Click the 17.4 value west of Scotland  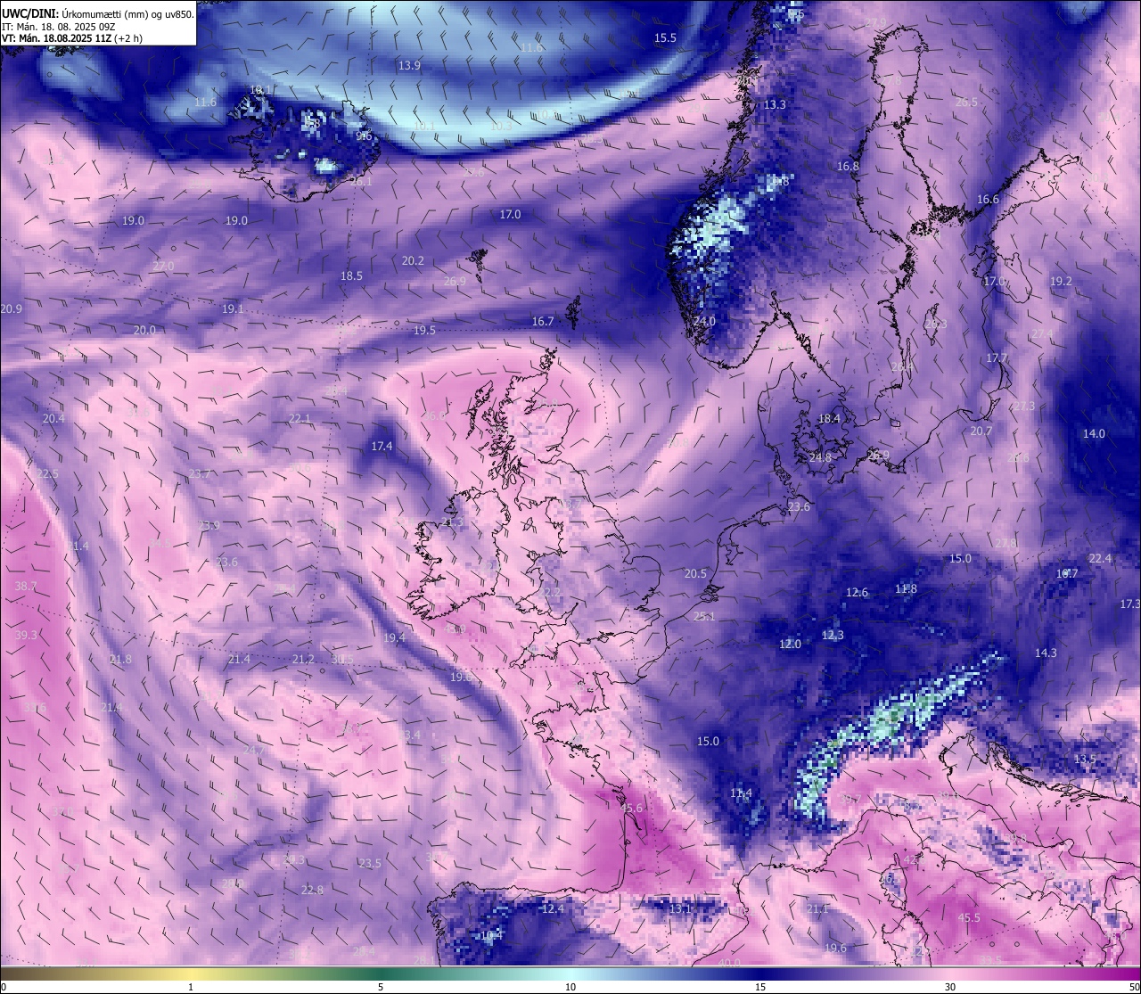click(x=382, y=447)
